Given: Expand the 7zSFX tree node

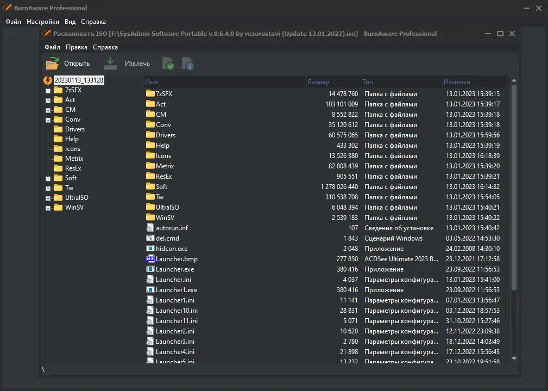Looking at the screenshot, I should pos(48,91).
